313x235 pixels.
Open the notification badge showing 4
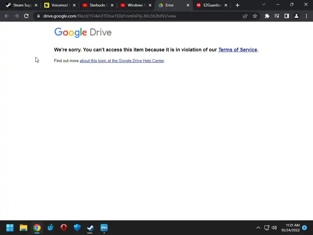[x=304, y=228]
